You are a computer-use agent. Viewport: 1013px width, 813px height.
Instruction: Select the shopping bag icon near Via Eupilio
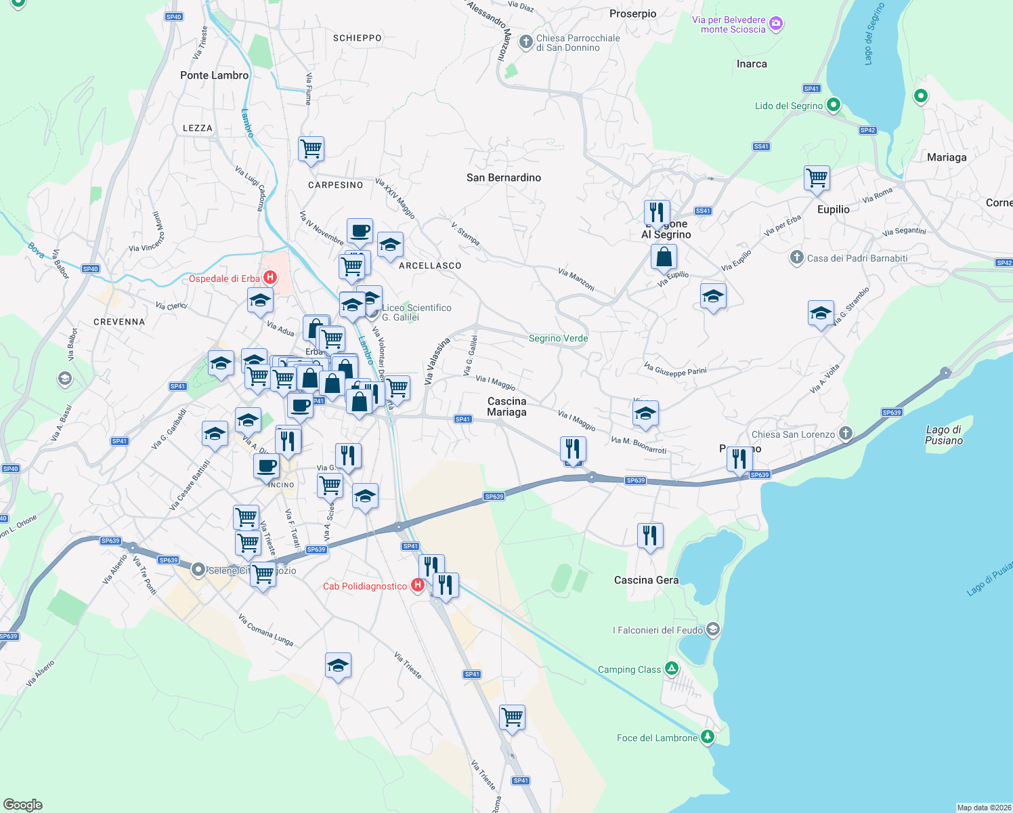pyautogui.click(x=664, y=256)
